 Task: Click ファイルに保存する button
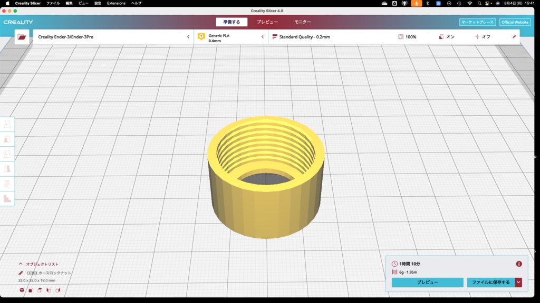[x=491, y=282]
